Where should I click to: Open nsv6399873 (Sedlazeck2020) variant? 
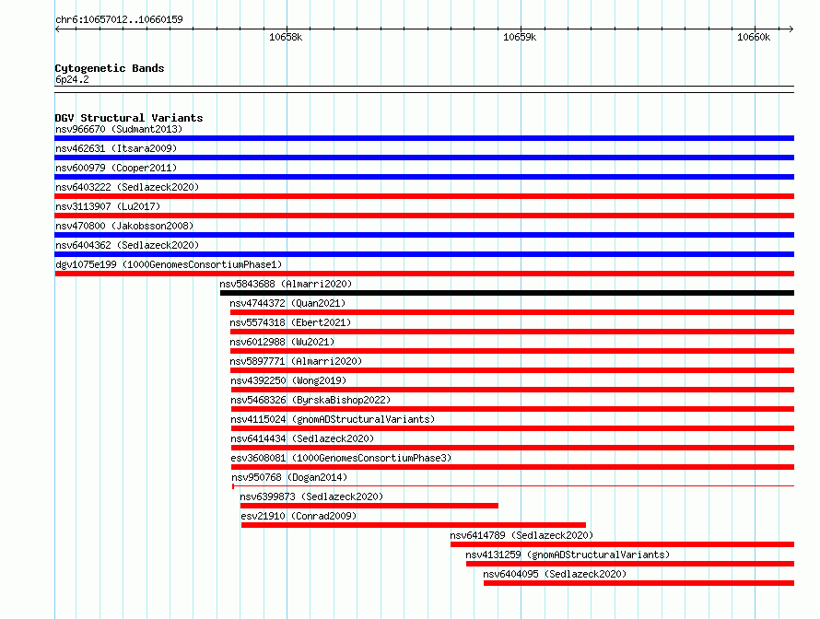[x=311, y=496]
